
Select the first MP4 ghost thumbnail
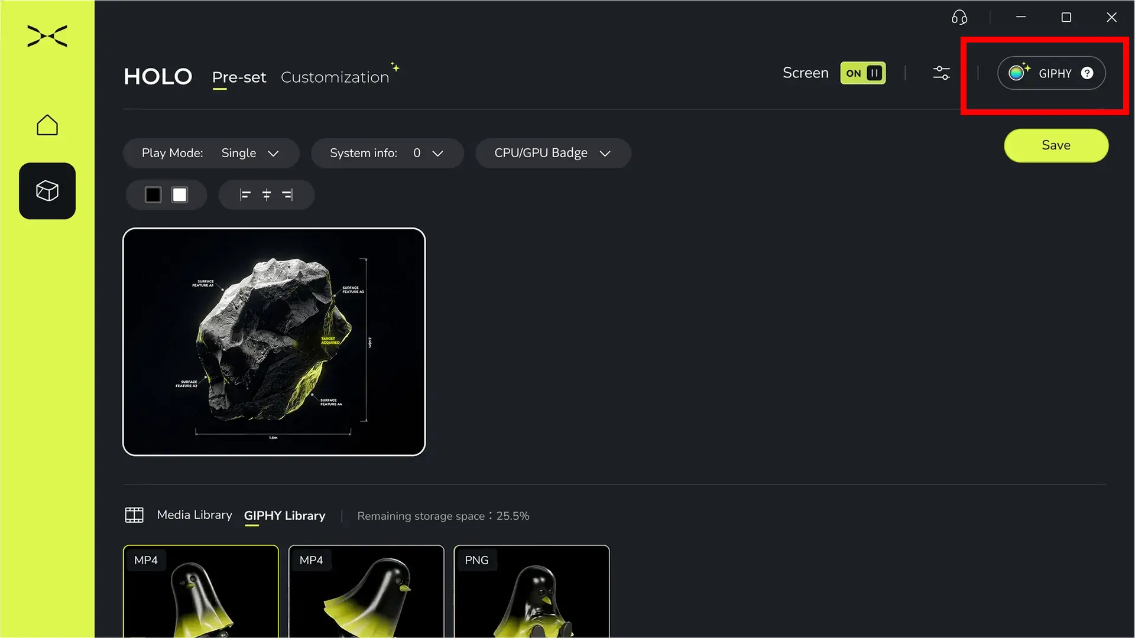(201, 591)
